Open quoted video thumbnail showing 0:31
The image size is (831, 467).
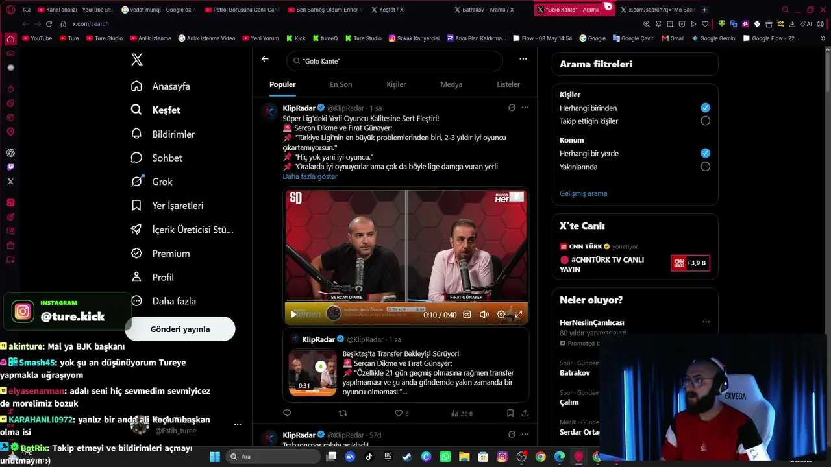coord(312,372)
